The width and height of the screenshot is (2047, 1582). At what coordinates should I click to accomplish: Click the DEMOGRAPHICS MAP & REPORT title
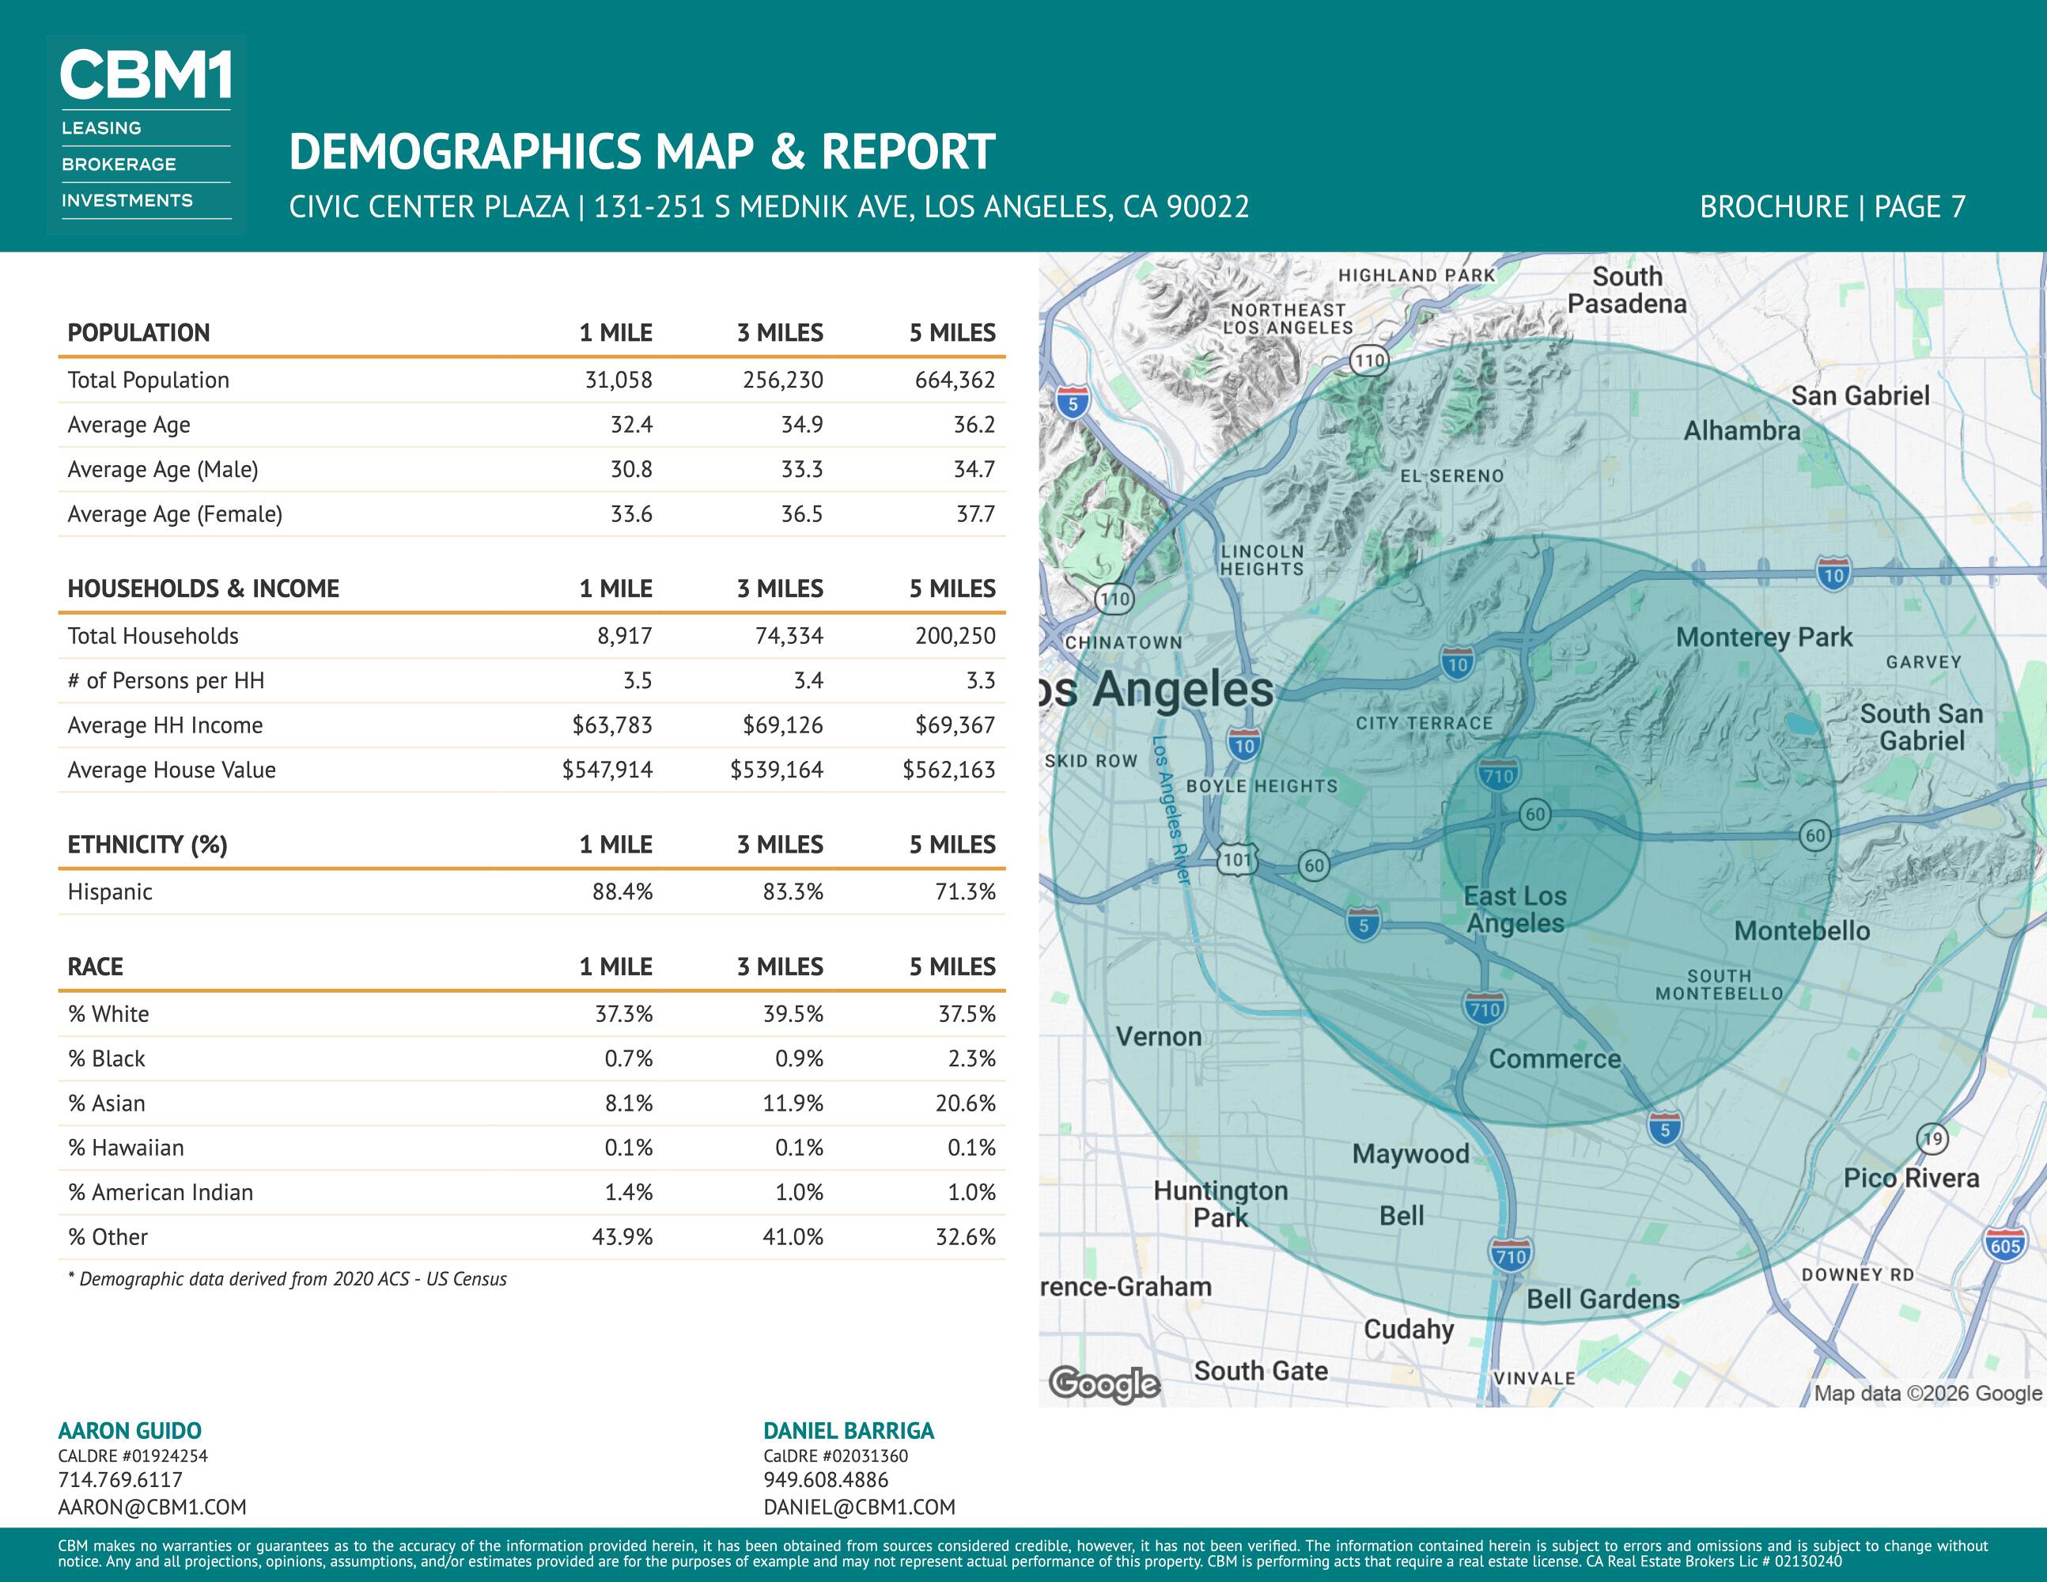click(x=642, y=152)
